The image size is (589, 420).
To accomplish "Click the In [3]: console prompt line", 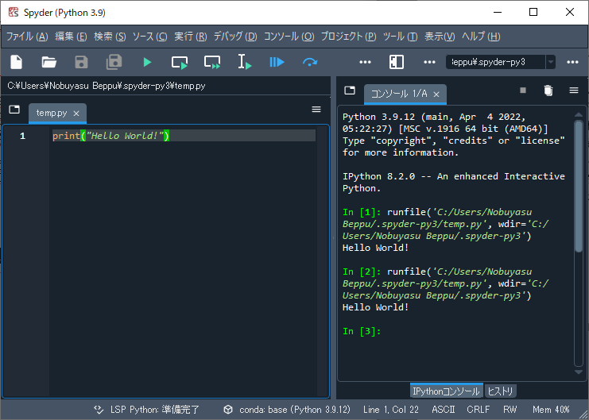I will (x=362, y=331).
